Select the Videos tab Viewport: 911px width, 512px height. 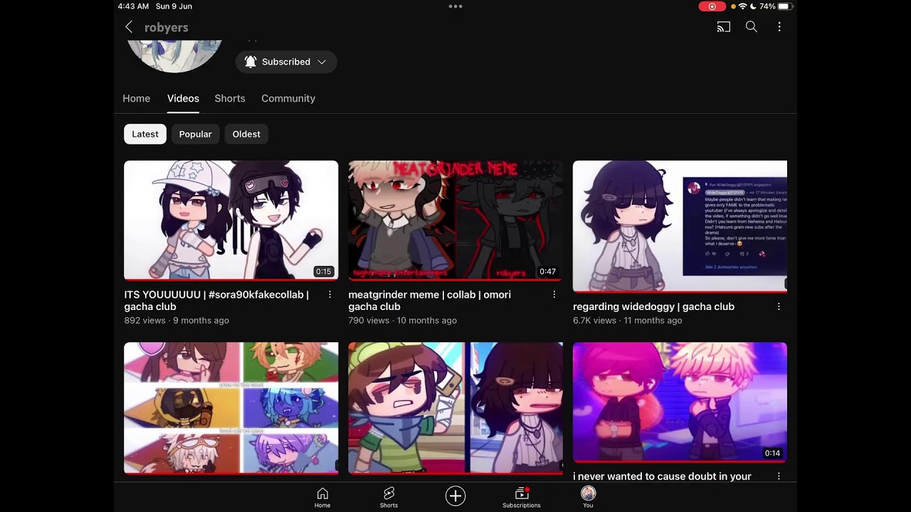[x=183, y=99]
